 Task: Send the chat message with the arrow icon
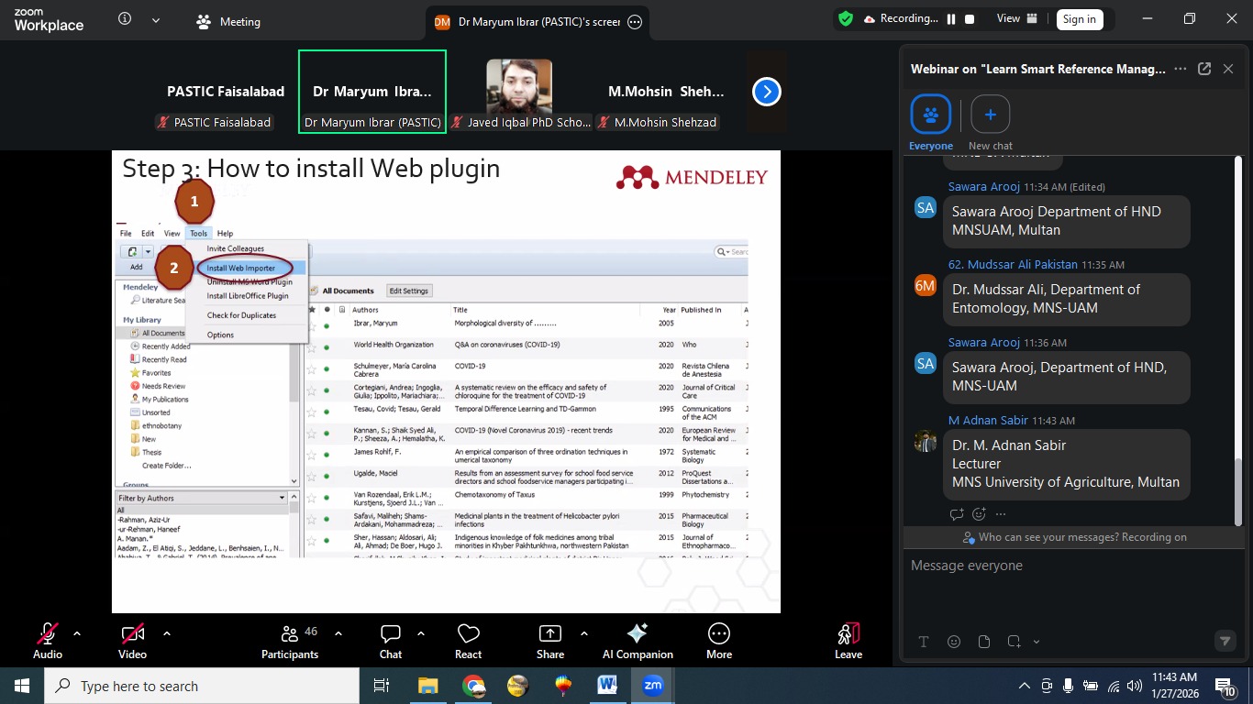point(1225,642)
